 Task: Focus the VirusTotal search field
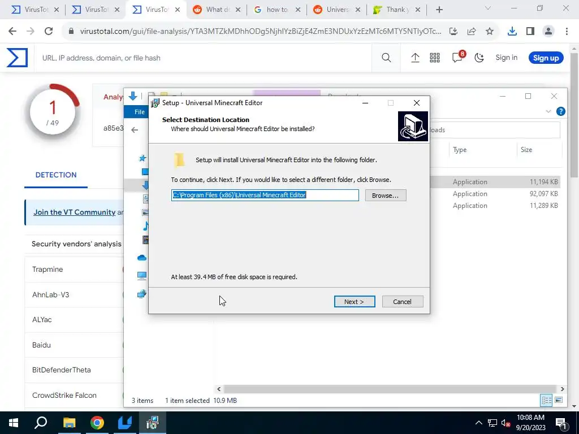(x=203, y=58)
